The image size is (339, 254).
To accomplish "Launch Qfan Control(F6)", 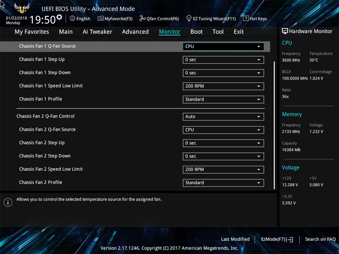I will 159,18.
